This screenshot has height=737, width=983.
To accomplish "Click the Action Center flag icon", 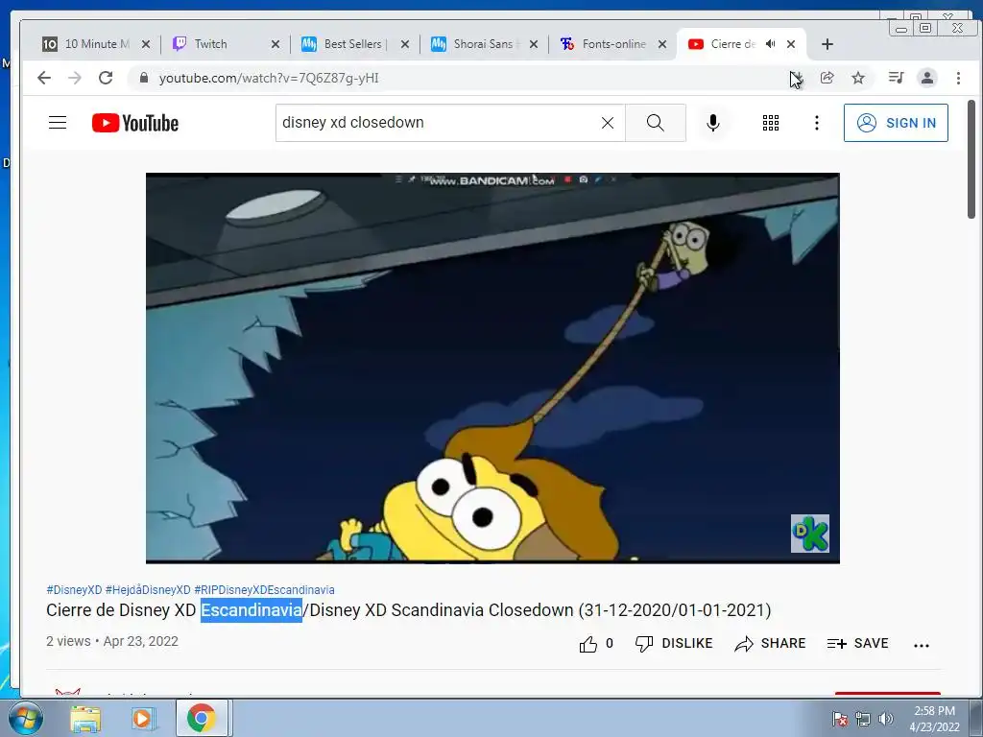I will 839,719.
